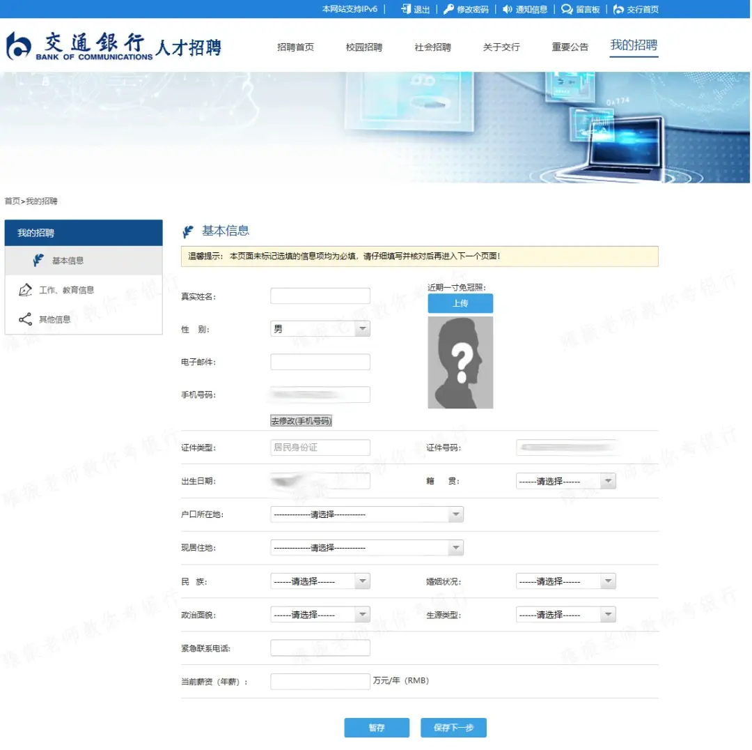Image resolution: width=752 pixels, height=750 pixels.
Task: Open 重要公告 navigation item
Action: (570, 47)
